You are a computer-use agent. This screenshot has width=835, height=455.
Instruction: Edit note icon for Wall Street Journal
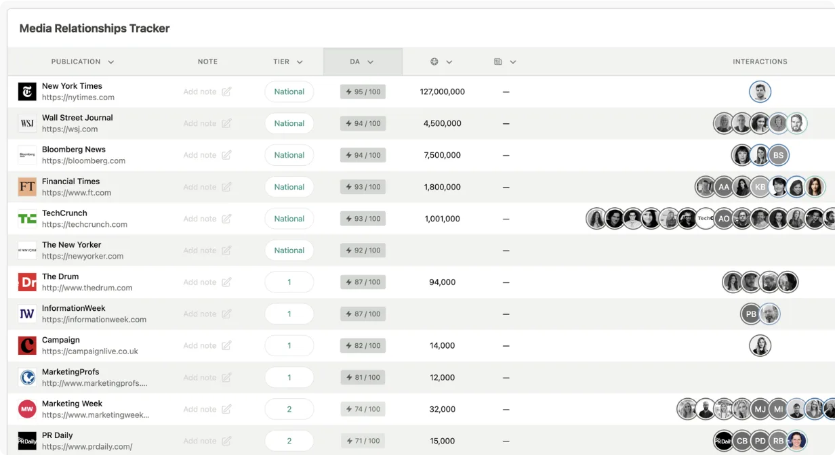coord(226,123)
